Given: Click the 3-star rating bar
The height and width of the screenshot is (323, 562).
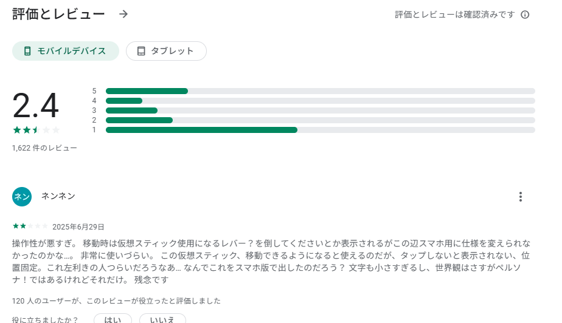Looking at the screenshot, I should (x=320, y=110).
